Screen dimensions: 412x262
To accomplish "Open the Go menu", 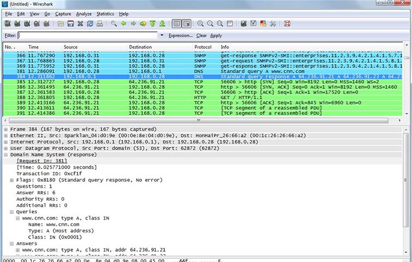I will pyautogui.click(x=47, y=14).
